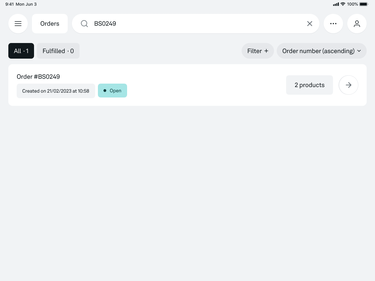Click the Order #BS0249 title
This screenshot has height=281, width=375.
(x=38, y=77)
